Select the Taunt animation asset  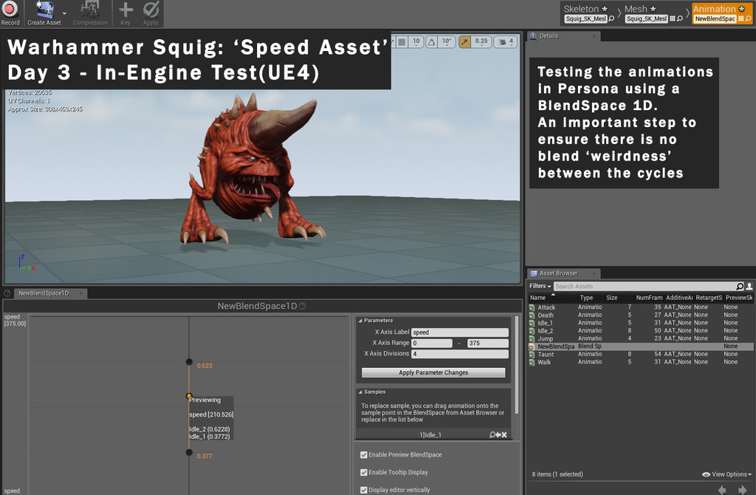(x=641, y=354)
